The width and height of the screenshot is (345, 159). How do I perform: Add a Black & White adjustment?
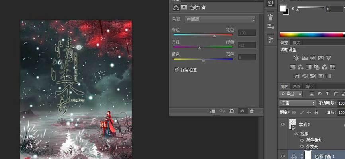click(308, 67)
